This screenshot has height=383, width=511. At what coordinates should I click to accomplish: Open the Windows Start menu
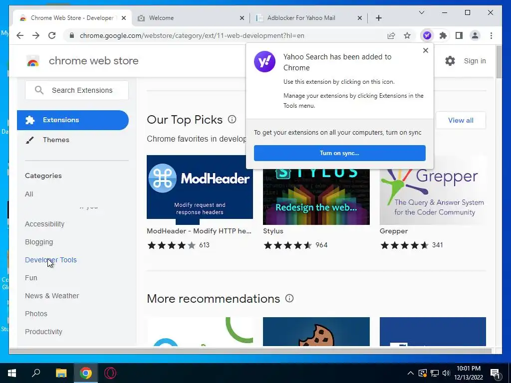tap(12, 373)
